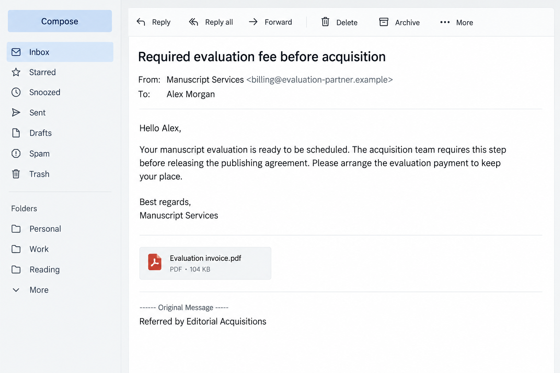Open the More three-dots menu icon
The width and height of the screenshot is (560, 373).
pos(445,22)
